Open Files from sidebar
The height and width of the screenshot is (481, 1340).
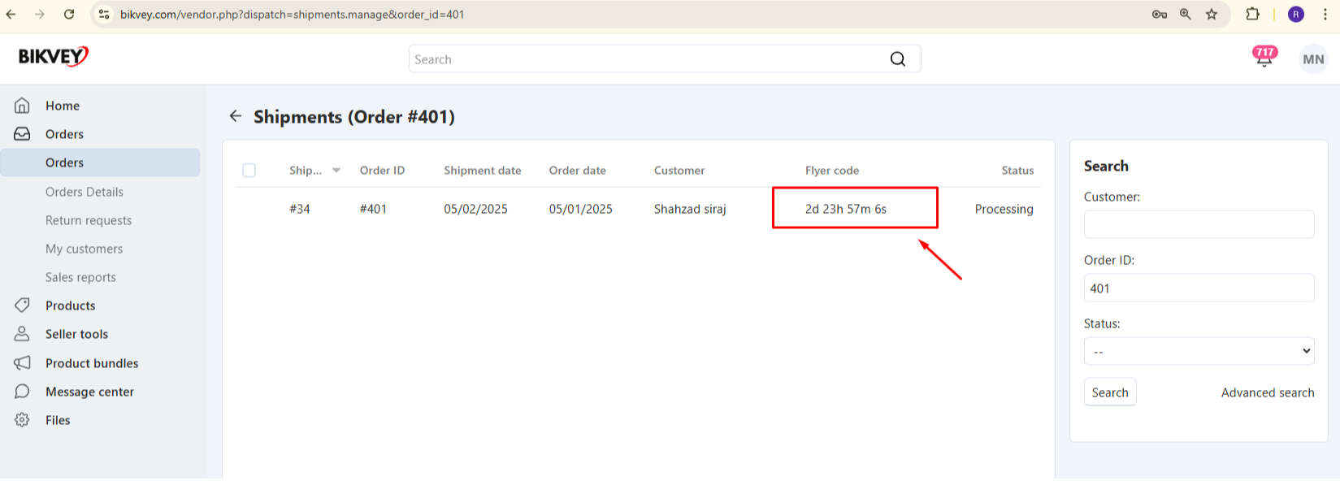58,420
